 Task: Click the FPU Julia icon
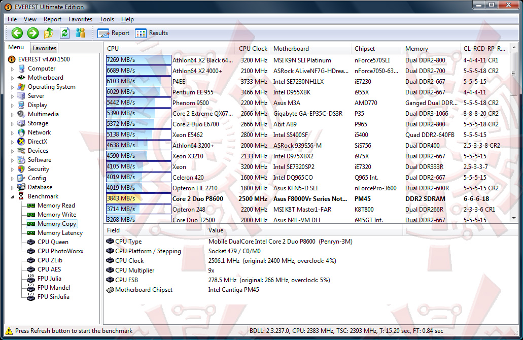pyautogui.click(x=31, y=278)
